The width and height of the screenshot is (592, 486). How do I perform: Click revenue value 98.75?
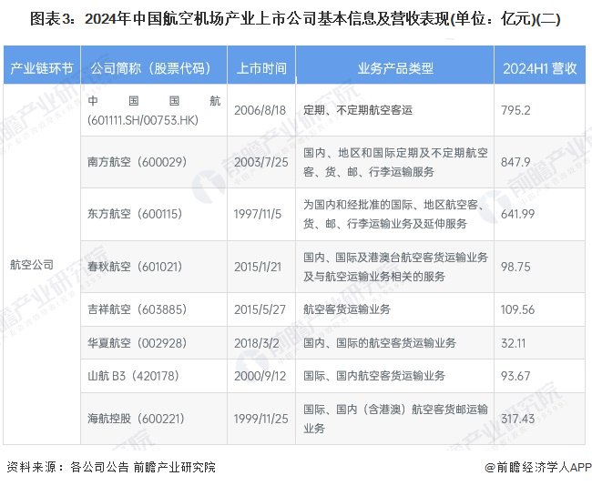pyautogui.click(x=515, y=268)
